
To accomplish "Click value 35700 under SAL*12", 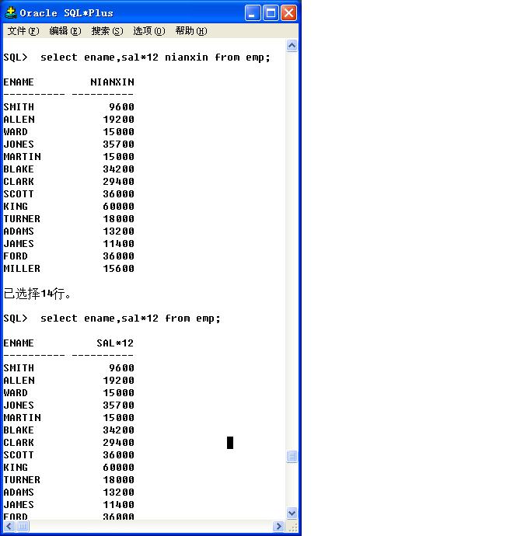I will pyautogui.click(x=118, y=405).
